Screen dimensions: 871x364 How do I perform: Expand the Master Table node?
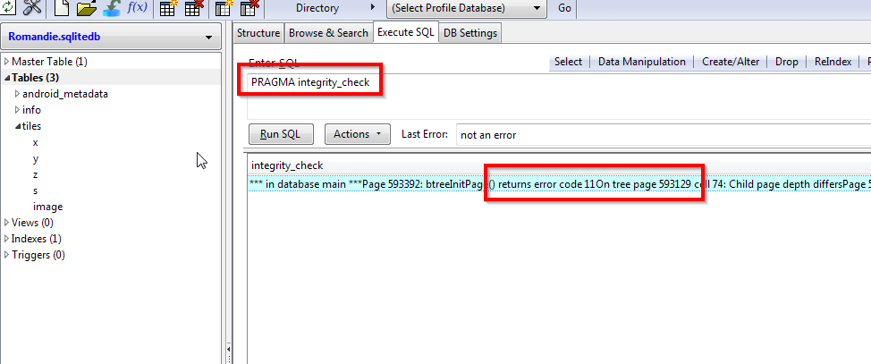point(7,62)
